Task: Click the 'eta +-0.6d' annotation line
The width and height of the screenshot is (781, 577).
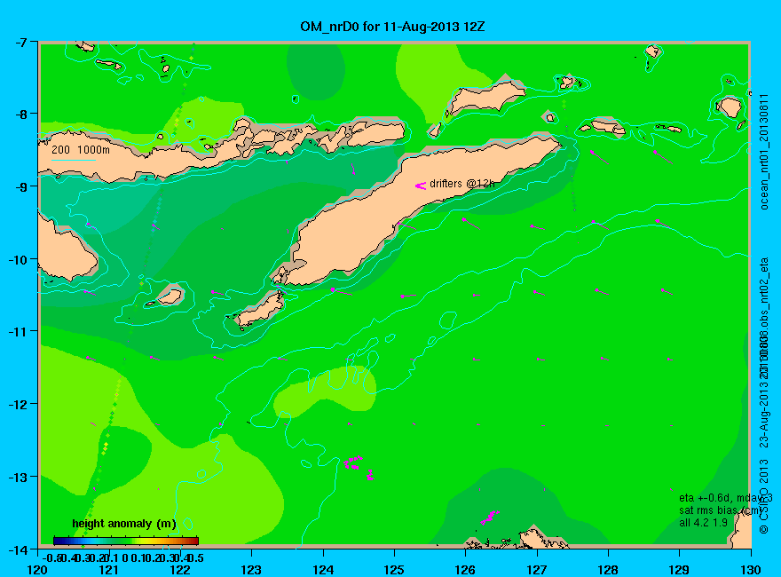Action: 726,498
